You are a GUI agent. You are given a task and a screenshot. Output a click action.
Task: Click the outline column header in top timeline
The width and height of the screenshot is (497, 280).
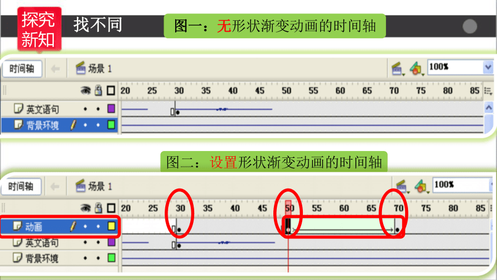coord(111,91)
